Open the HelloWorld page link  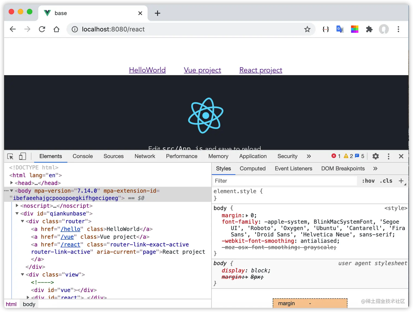tap(147, 70)
